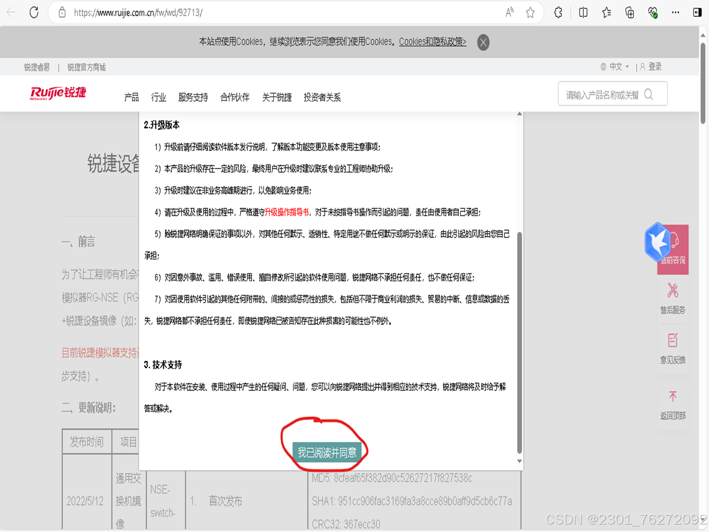Open the 服务支持 navigation menu

point(193,97)
